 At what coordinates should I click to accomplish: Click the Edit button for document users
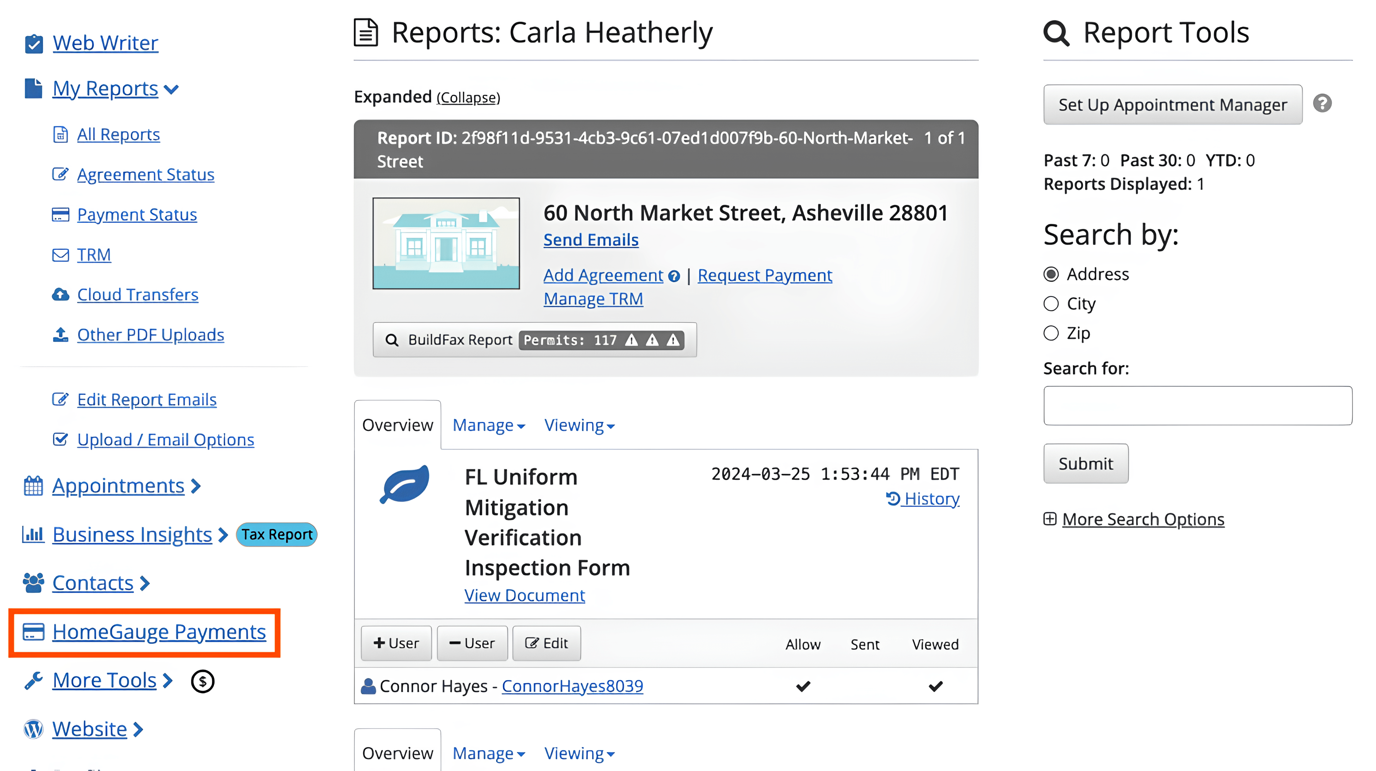coord(546,643)
